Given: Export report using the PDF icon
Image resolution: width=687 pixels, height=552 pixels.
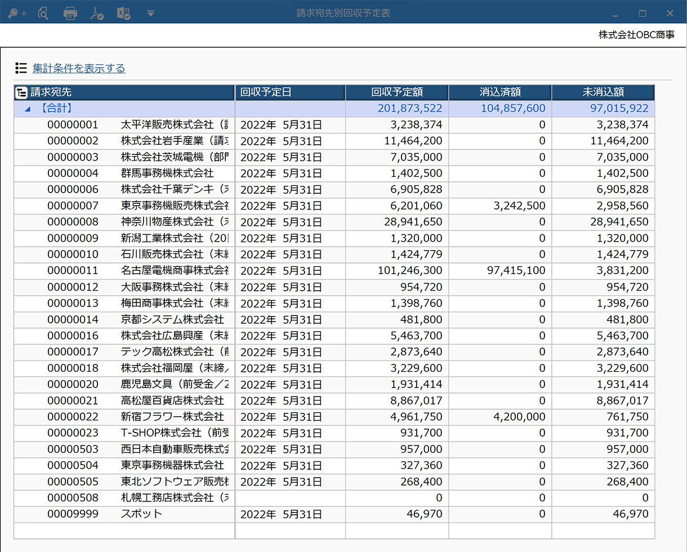Looking at the screenshot, I should (96, 12).
